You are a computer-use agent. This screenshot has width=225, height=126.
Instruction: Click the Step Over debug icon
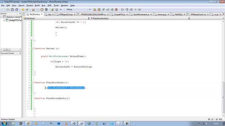122,9
